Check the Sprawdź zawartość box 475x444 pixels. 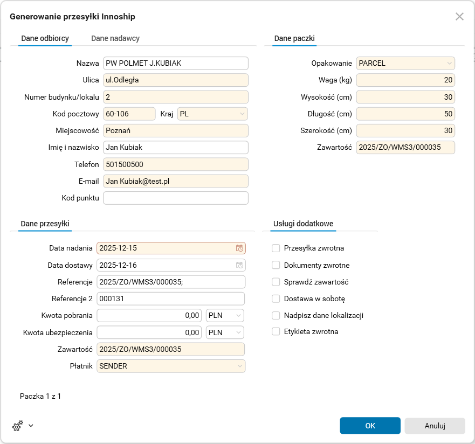pyautogui.click(x=276, y=282)
